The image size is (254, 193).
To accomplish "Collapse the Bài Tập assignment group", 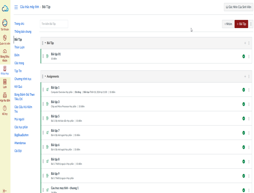I will (45, 43).
